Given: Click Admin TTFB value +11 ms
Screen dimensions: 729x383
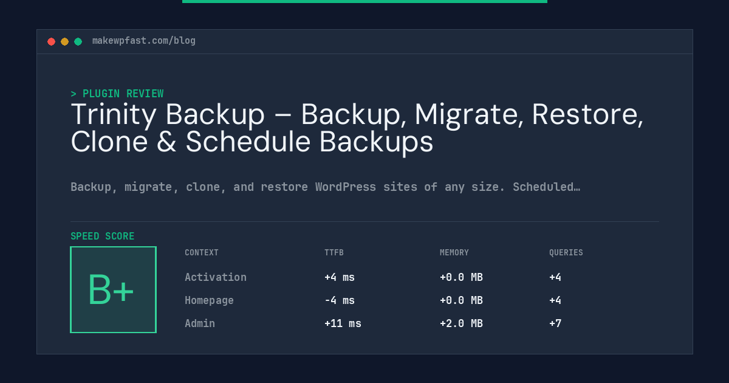Looking at the screenshot, I should (343, 323).
